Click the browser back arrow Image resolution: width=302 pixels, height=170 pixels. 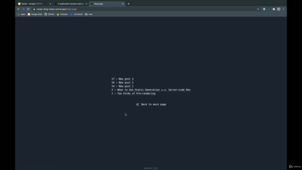(18, 9)
